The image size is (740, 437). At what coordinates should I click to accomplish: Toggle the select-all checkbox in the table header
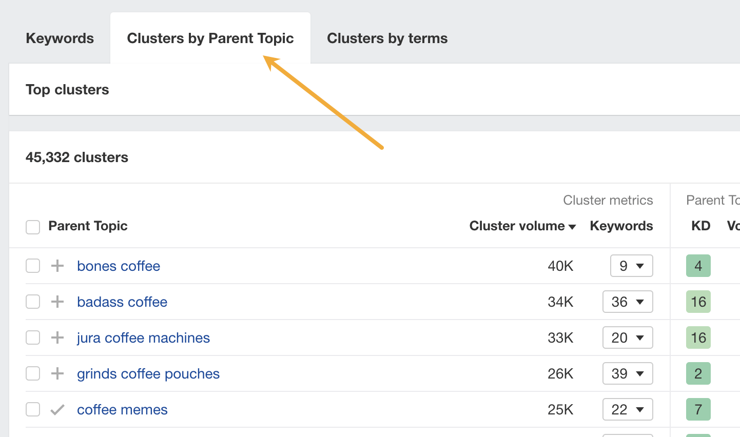click(32, 227)
